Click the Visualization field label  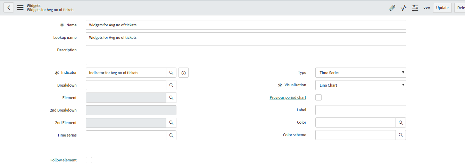pyautogui.click(x=295, y=85)
